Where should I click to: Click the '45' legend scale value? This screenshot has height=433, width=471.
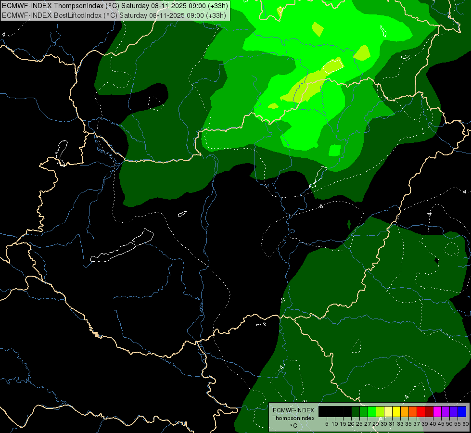pyautogui.click(x=441, y=424)
